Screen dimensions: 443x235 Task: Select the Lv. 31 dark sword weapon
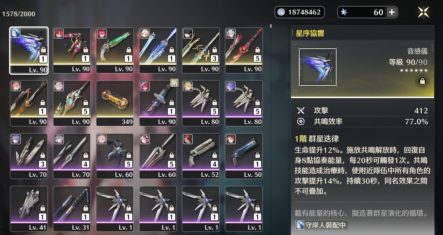(72, 209)
